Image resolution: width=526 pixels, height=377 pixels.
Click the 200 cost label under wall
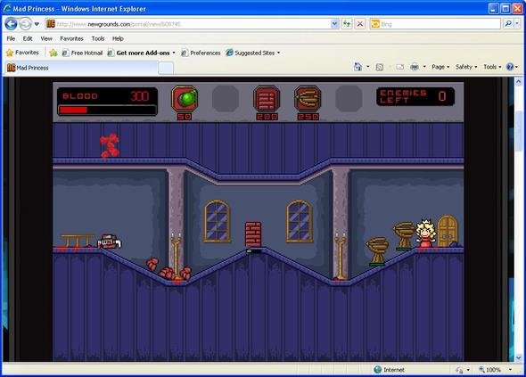click(x=267, y=117)
